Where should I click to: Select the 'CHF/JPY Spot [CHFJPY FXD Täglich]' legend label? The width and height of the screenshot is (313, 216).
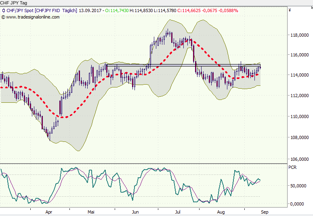(42, 10)
